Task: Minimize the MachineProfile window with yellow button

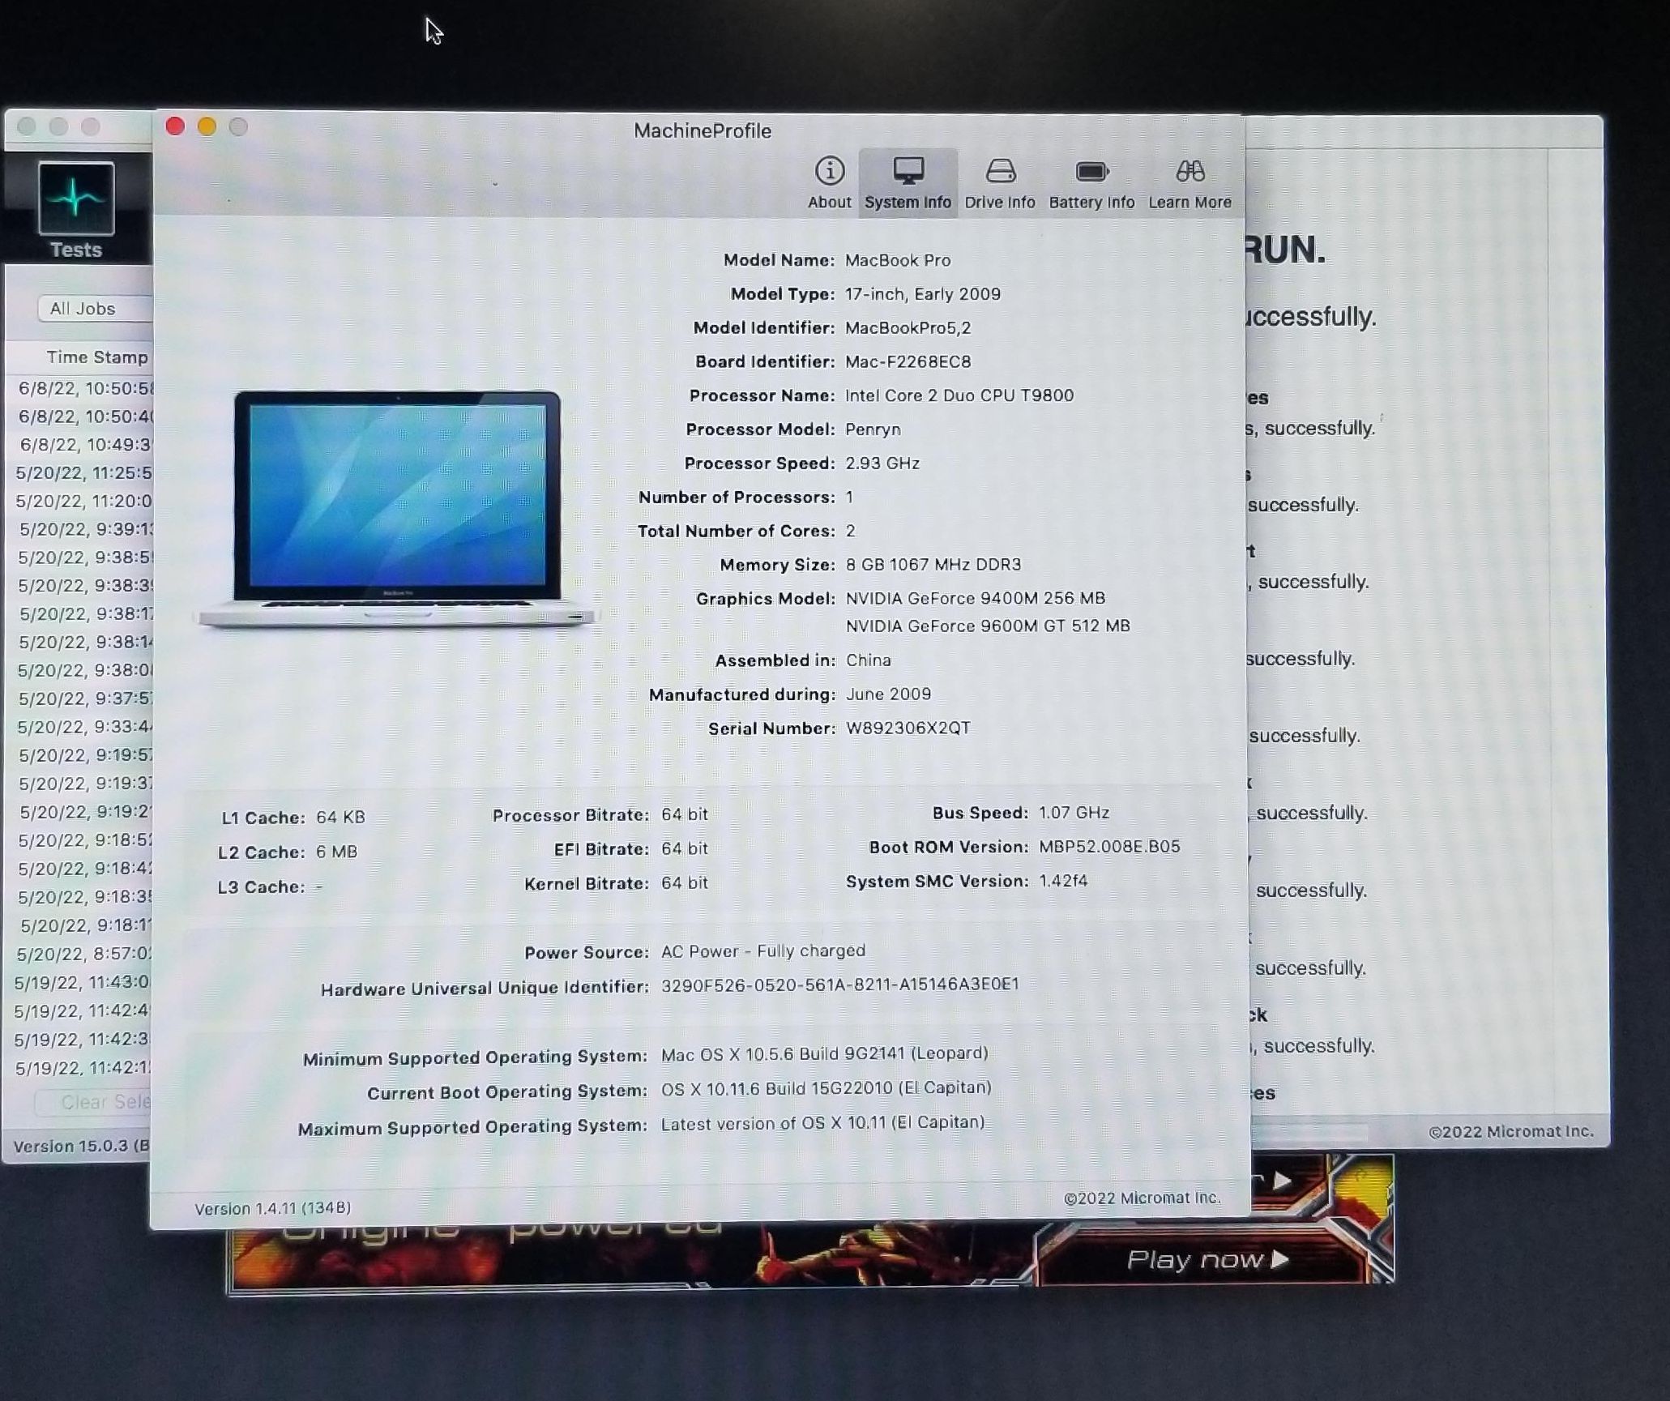Action: tap(207, 126)
